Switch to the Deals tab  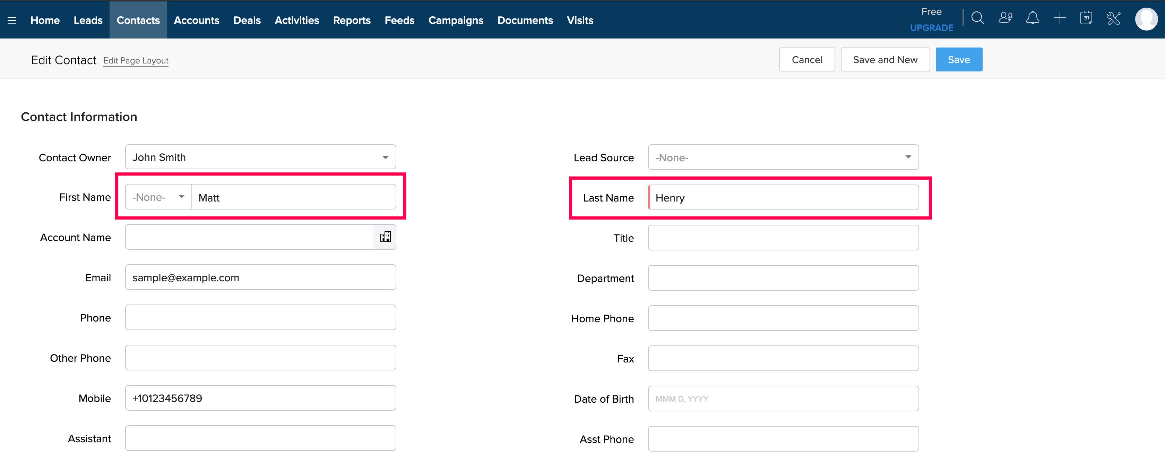(247, 20)
